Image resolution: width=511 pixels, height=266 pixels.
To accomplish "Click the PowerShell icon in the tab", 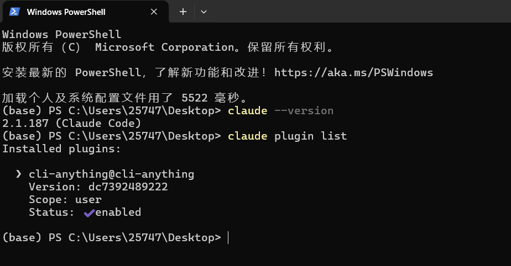I will click(14, 12).
